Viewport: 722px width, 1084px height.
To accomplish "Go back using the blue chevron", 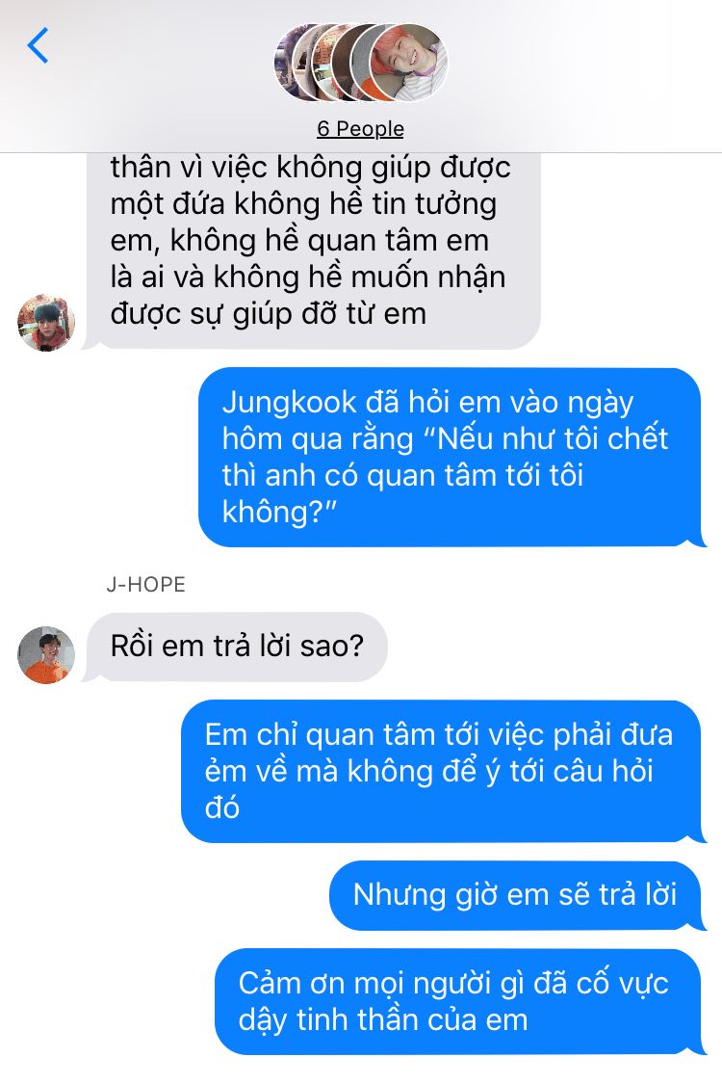I will tap(38, 45).
